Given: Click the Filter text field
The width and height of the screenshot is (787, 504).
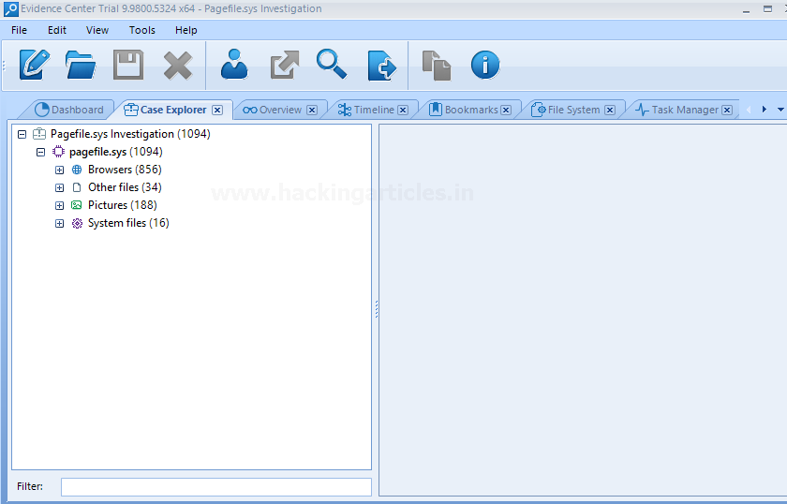Looking at the screenshot, I should (215, 487).
